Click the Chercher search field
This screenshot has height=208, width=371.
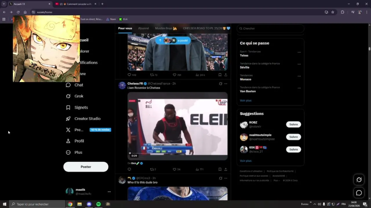pos(270,28)
